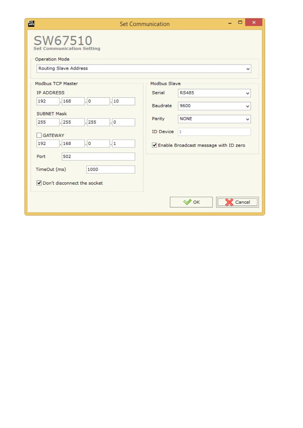Toggle Enable Broadcast message with ID zero
The width and height of the screenshot is (303, 428).
pos(154,145)
